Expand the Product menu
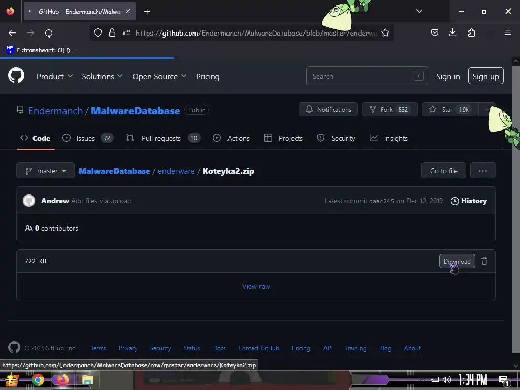The height and width of the screenshot is (390, 520). click(x=54, y=76)
